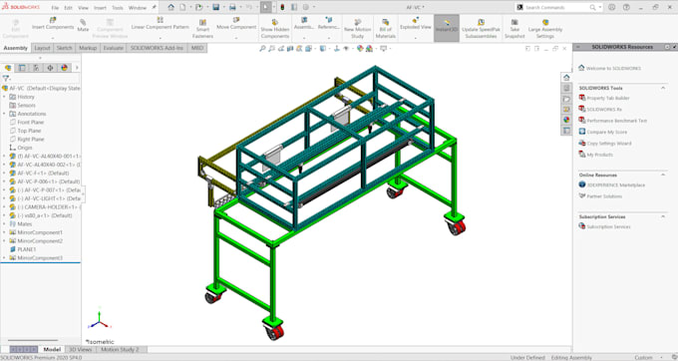Switch to the Sketch tab

64,48
